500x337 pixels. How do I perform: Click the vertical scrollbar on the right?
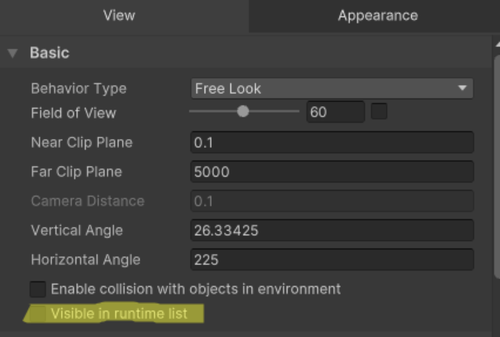(497, 164)
